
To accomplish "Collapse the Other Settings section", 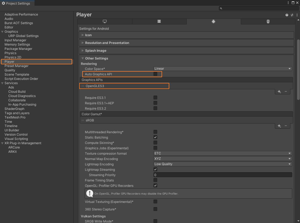I will (x=186, y=58).
